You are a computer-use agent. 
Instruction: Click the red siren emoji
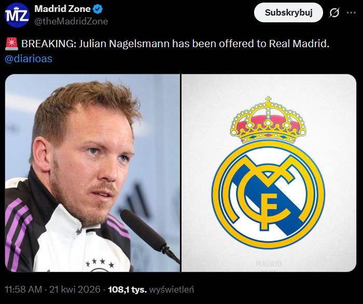(11, 44)
